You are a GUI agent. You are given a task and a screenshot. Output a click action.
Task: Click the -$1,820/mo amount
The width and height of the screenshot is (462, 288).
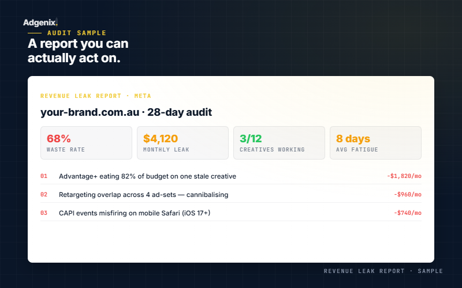(404, 176)
